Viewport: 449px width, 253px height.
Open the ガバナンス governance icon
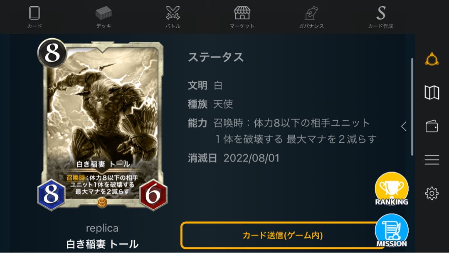click(311, 13)
